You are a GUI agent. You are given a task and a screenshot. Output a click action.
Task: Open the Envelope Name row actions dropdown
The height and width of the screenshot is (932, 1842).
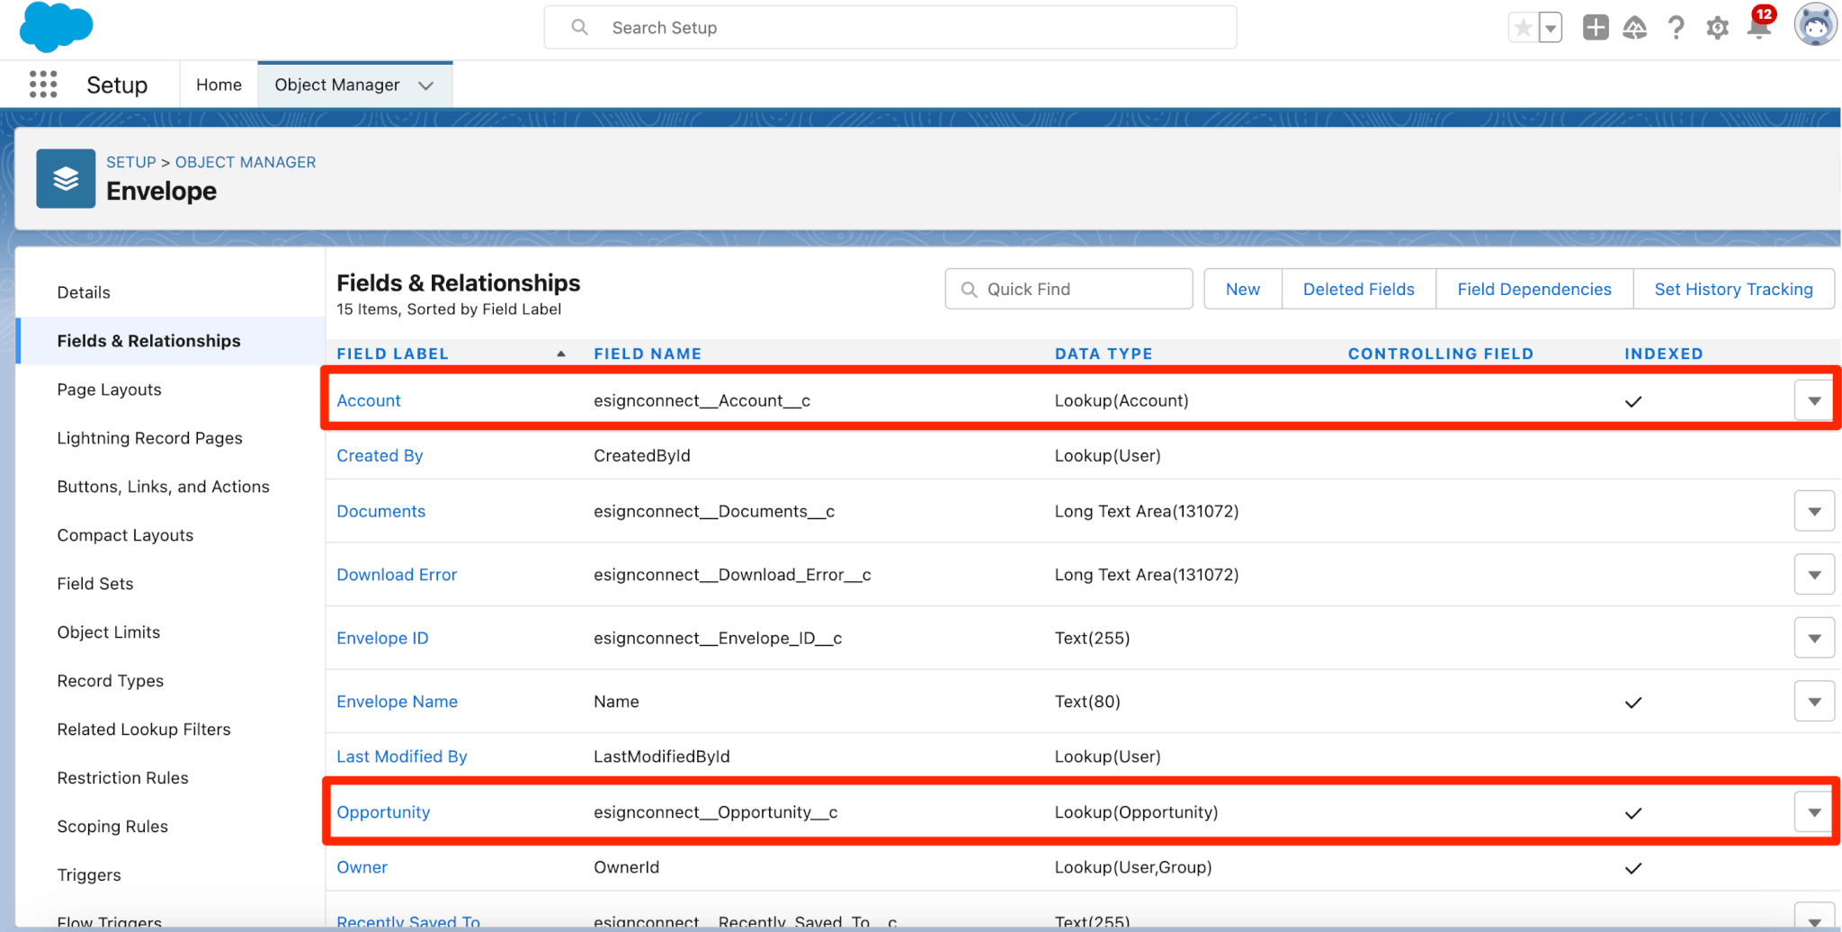(1814, 702)
